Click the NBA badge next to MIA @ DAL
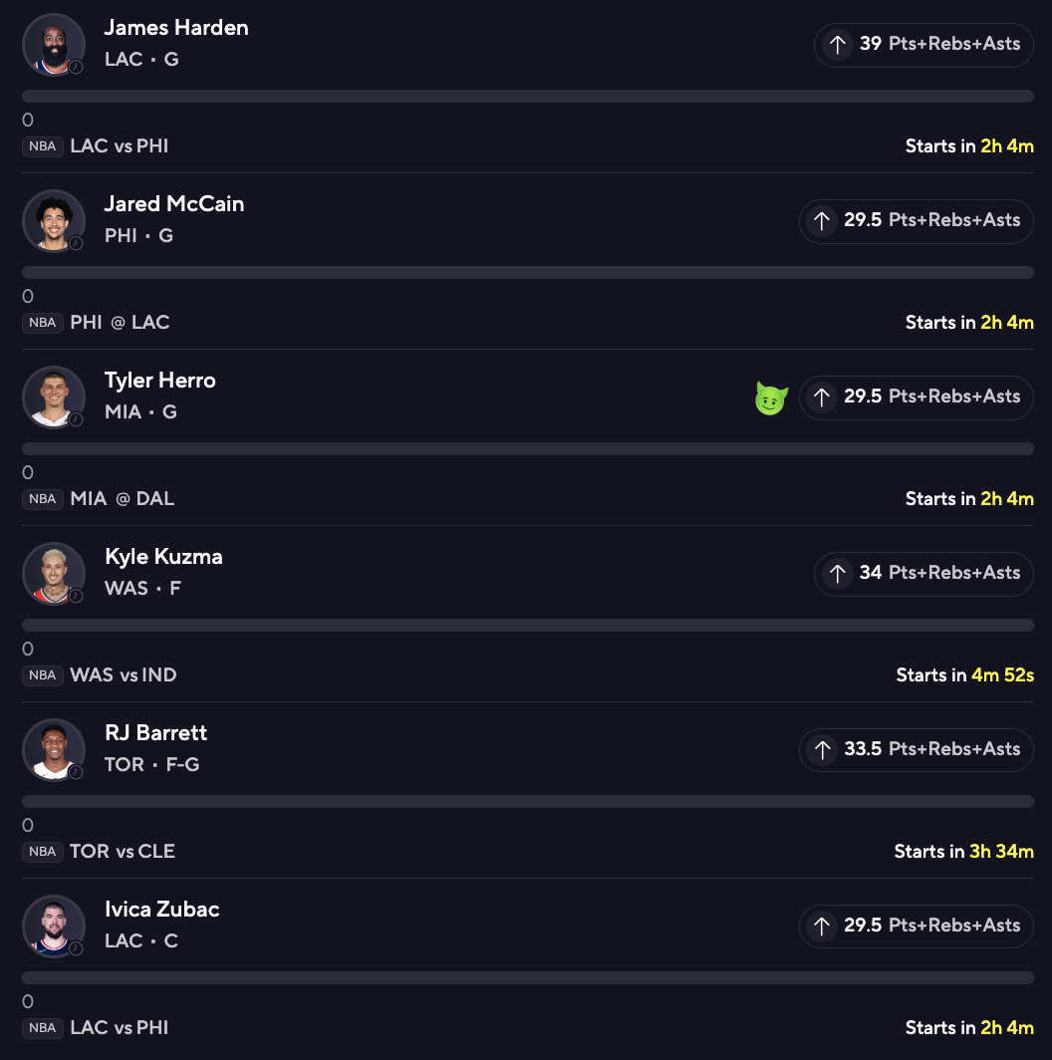1052x1060 pixels. click(43, 499)
